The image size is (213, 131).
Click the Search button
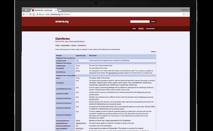point(153,22)
